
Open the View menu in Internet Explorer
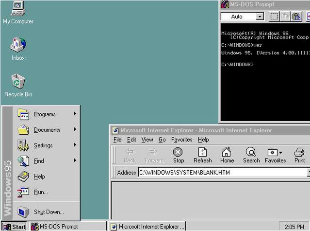(x=147, y=140)
